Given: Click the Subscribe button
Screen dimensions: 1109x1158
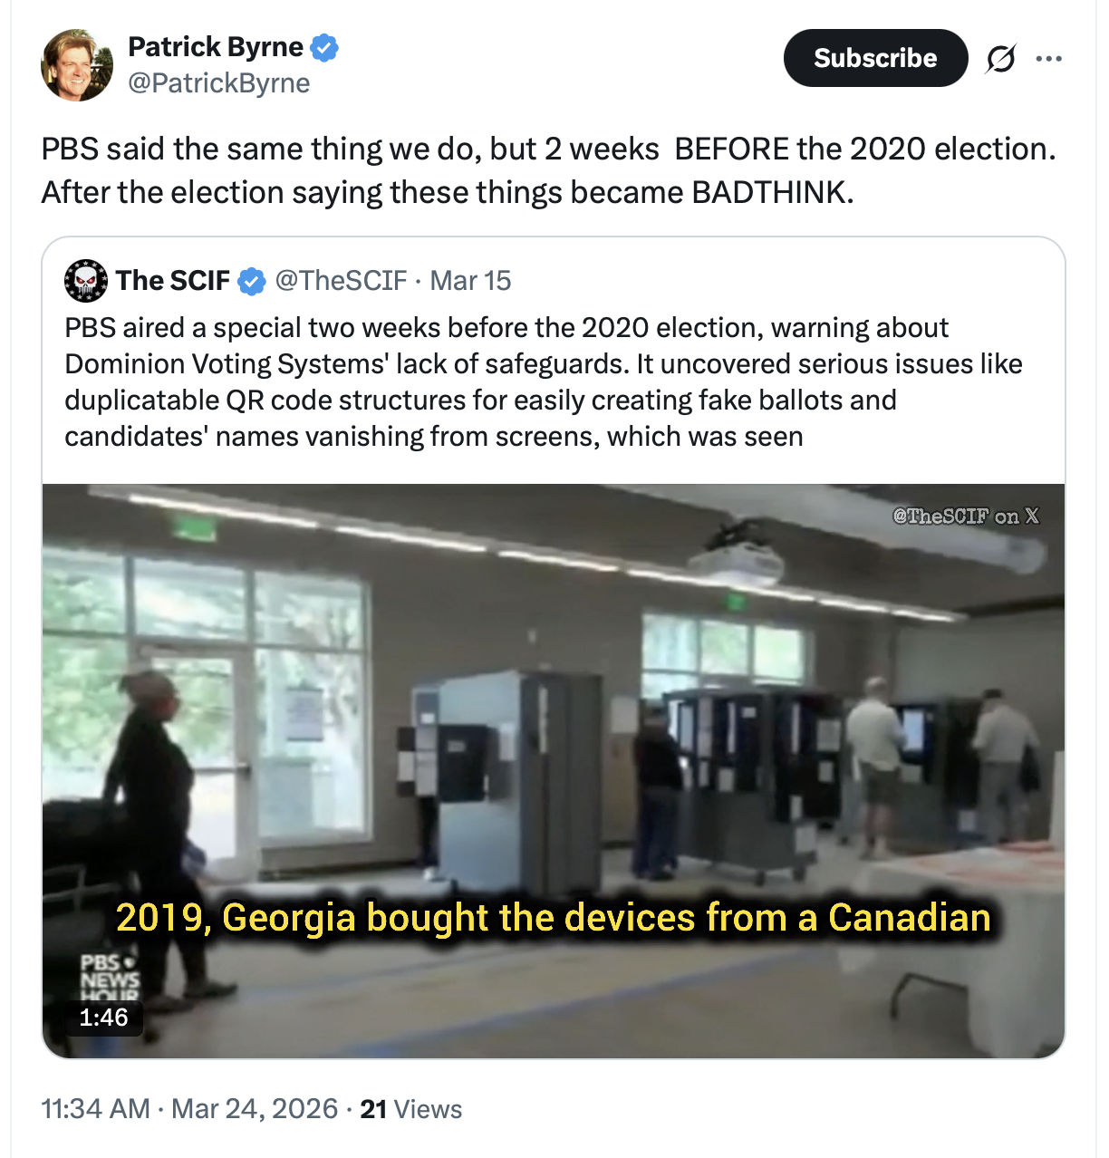Looking at the screenshot, I should click(x=875, y=58).
